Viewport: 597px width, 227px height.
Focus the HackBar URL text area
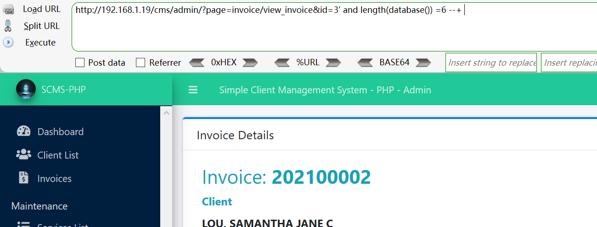coord(334,27)
